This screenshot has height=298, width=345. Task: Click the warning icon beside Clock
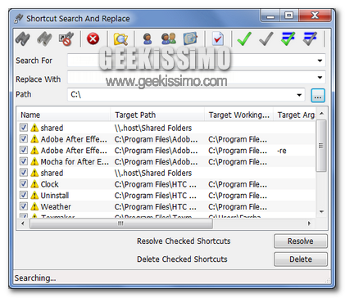34,184
